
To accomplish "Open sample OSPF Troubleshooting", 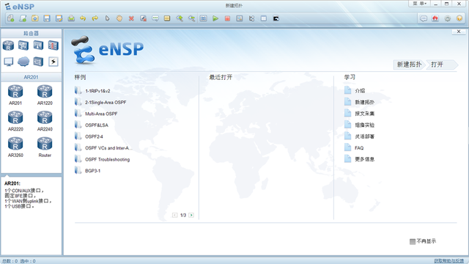I will pyautogui.click(x=103, y=159).
